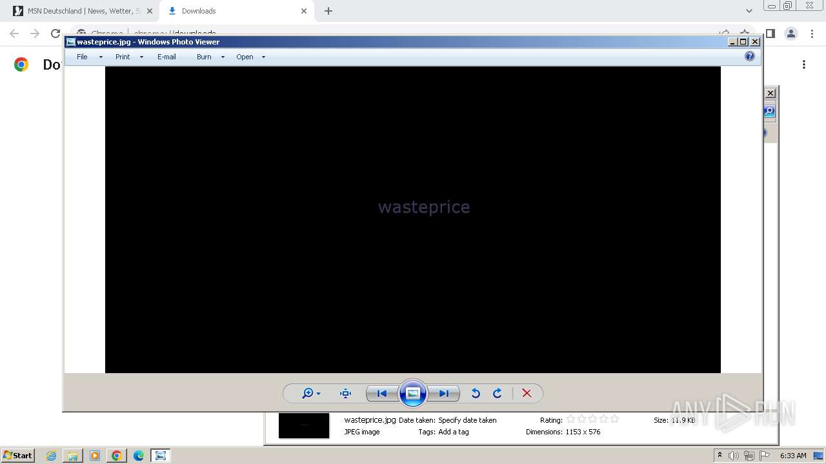Start the slide show
826x464 pixels.
point(413,393)
